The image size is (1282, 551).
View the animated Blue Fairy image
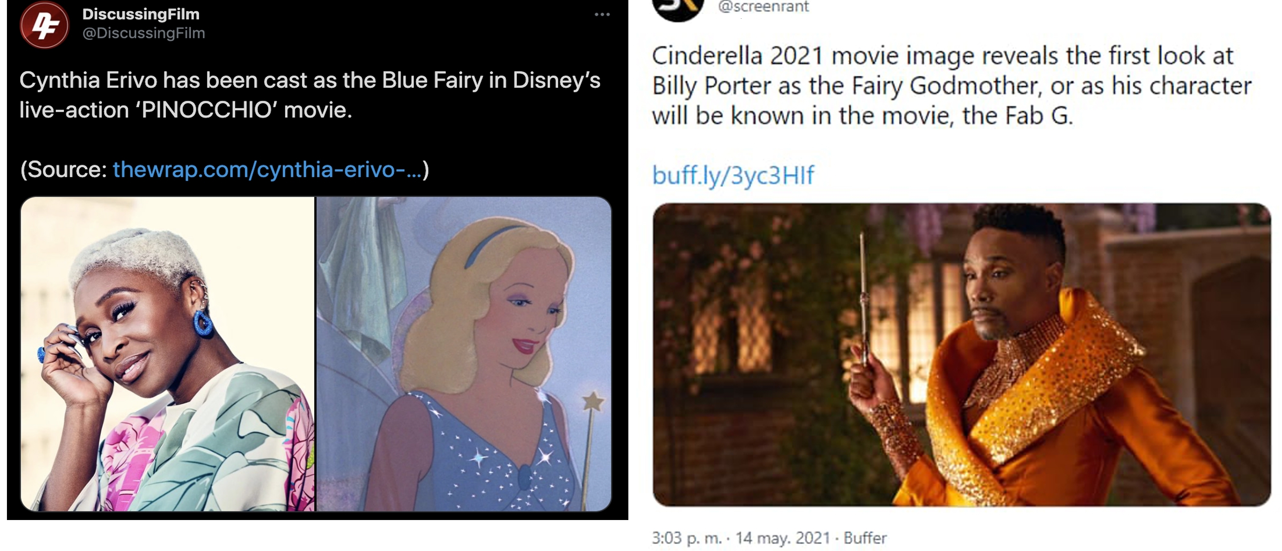(464, 354)
